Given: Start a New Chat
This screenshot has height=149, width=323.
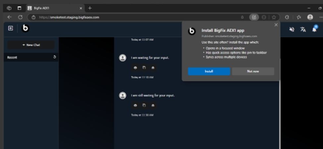Looking at the screenshot, I should pyautogui.click(x=31, y=45).
